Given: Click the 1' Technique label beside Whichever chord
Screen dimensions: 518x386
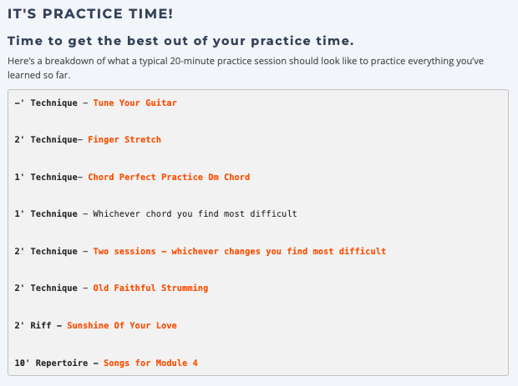Looking at the screenshot, I should pos(46,214).
